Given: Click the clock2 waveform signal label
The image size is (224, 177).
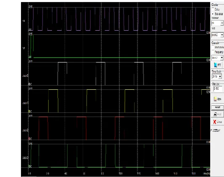Looking at the screenshot, I should 26,130.
